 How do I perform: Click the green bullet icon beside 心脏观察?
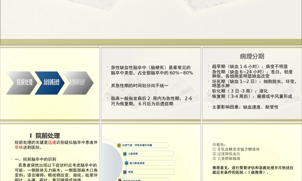pyautogui.click(x=125, y=154)
